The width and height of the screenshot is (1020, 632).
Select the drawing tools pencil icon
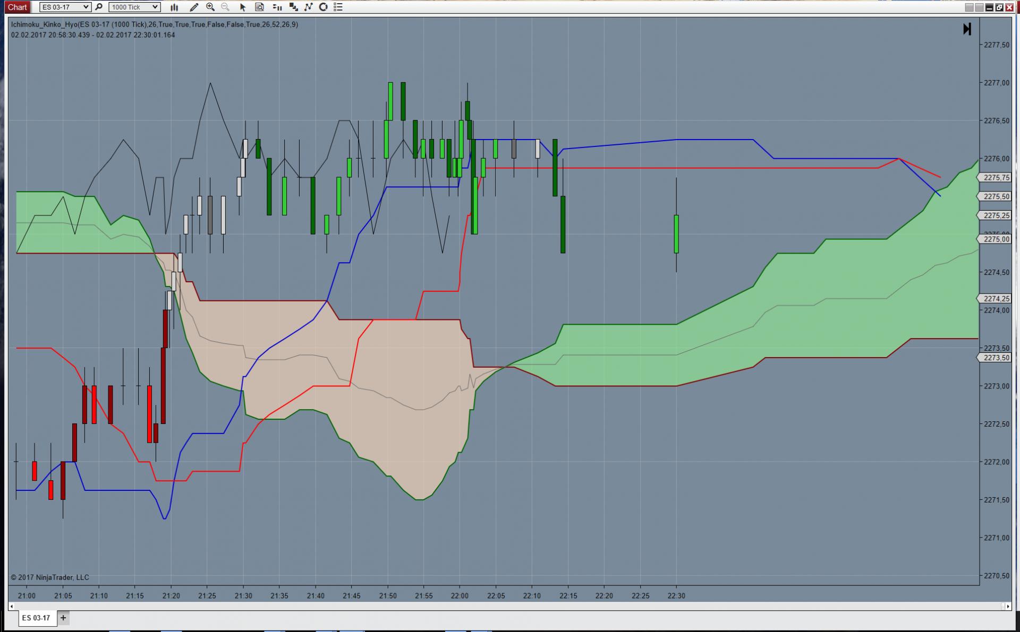click(x=194, y=7)
